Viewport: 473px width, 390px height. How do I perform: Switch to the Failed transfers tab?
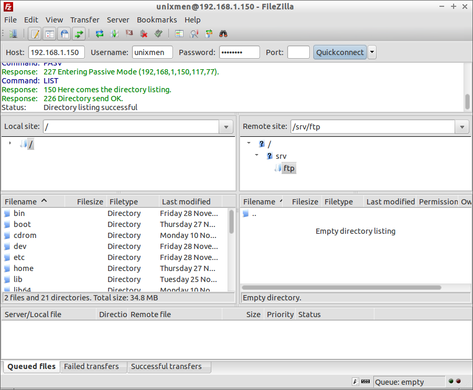(93, 366)
